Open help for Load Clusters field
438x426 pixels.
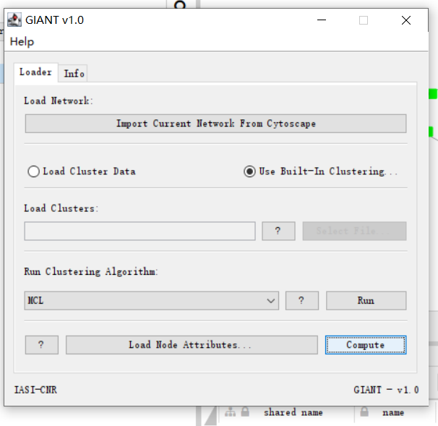278,231
